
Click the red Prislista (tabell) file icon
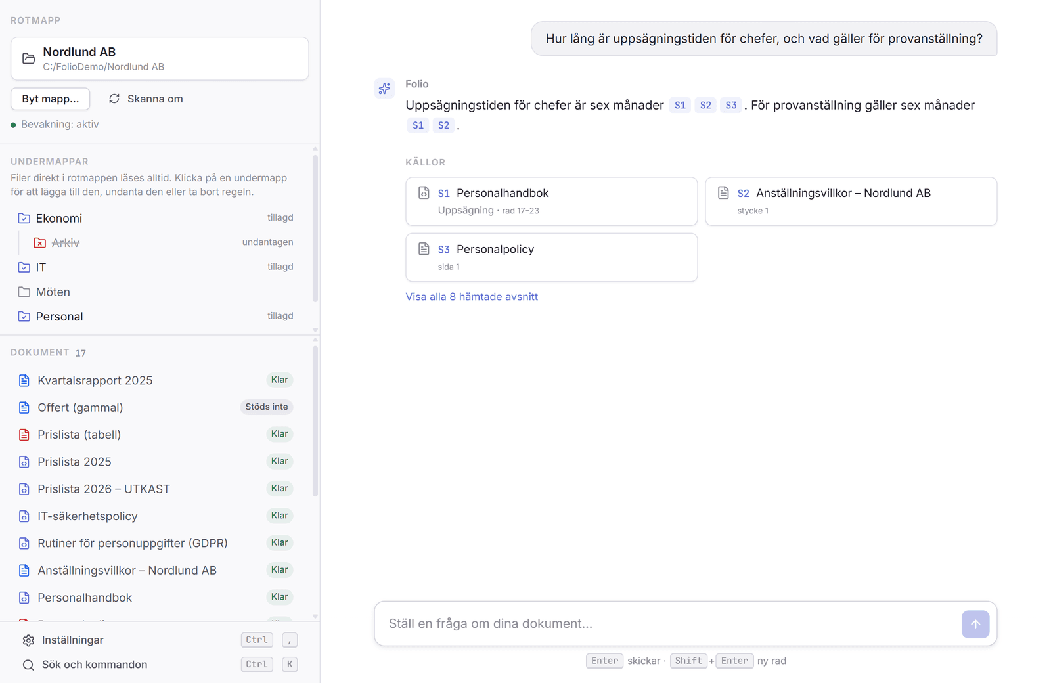pyautogui.click(x=24, y=435)
